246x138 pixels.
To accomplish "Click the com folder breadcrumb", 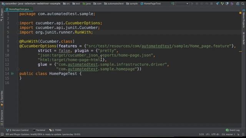I will tap(97, 3).
